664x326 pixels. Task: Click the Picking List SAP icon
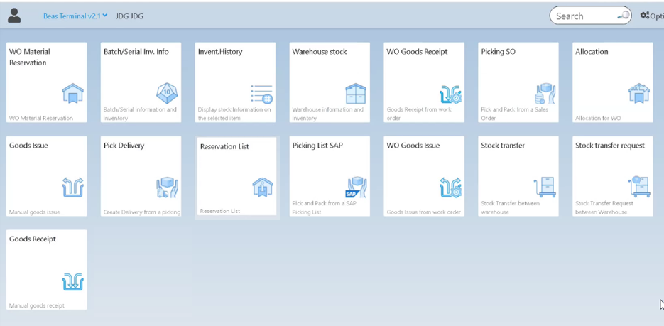[x=355, y=188]
